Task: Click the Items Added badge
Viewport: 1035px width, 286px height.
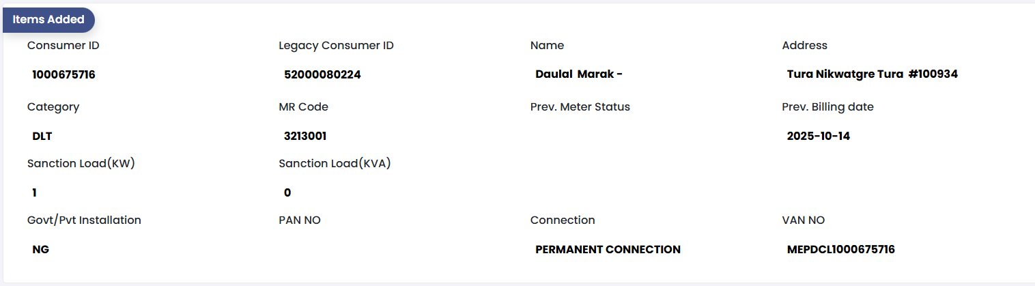Action: [x=48, y=20]
